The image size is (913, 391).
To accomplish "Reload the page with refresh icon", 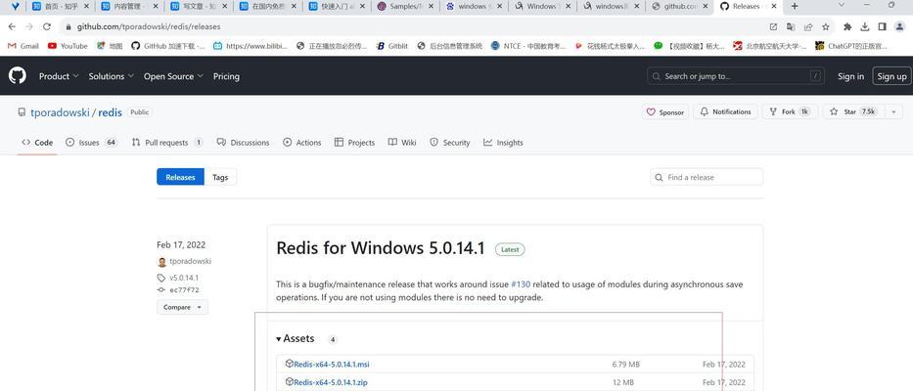I will pyautogui.click(x=47, y=26).
